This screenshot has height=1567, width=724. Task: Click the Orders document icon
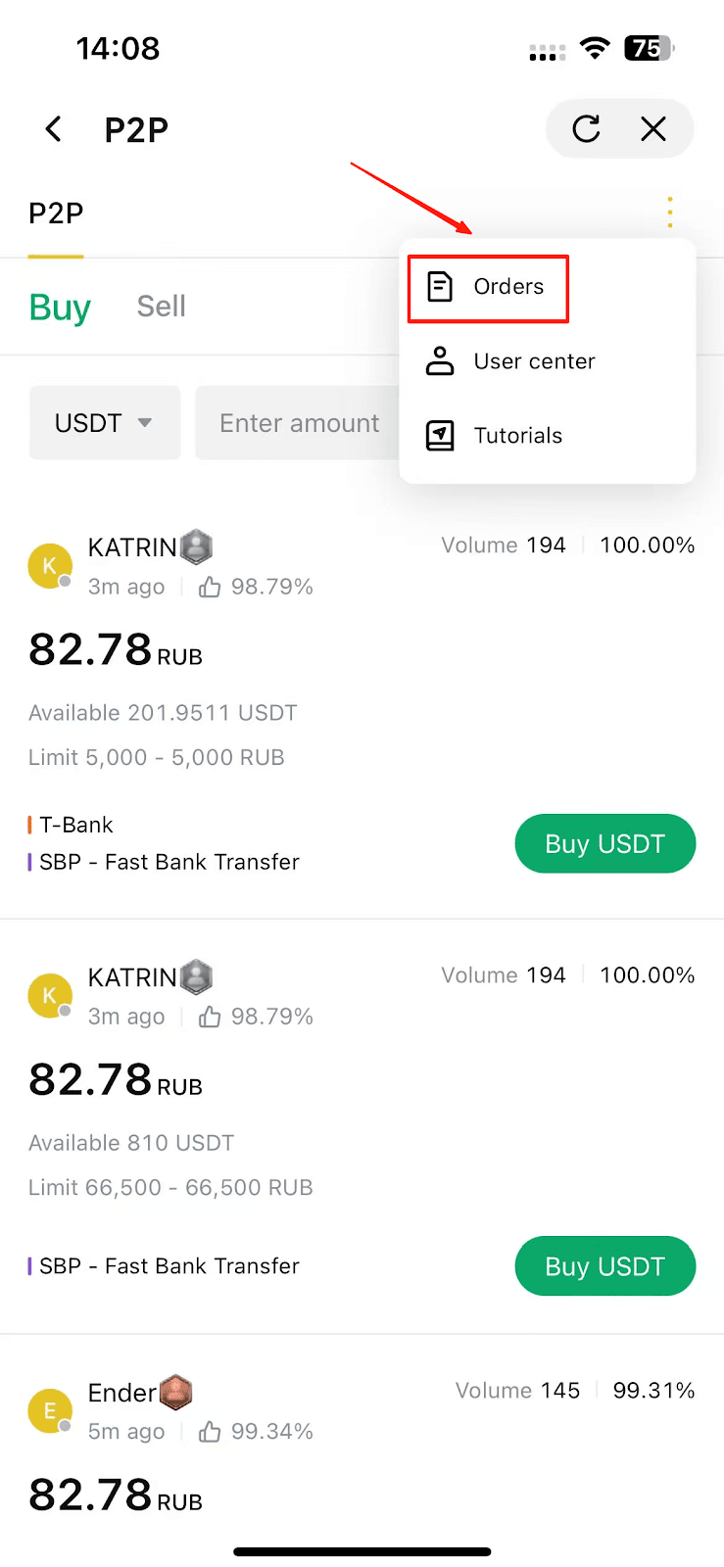point(440,287)
